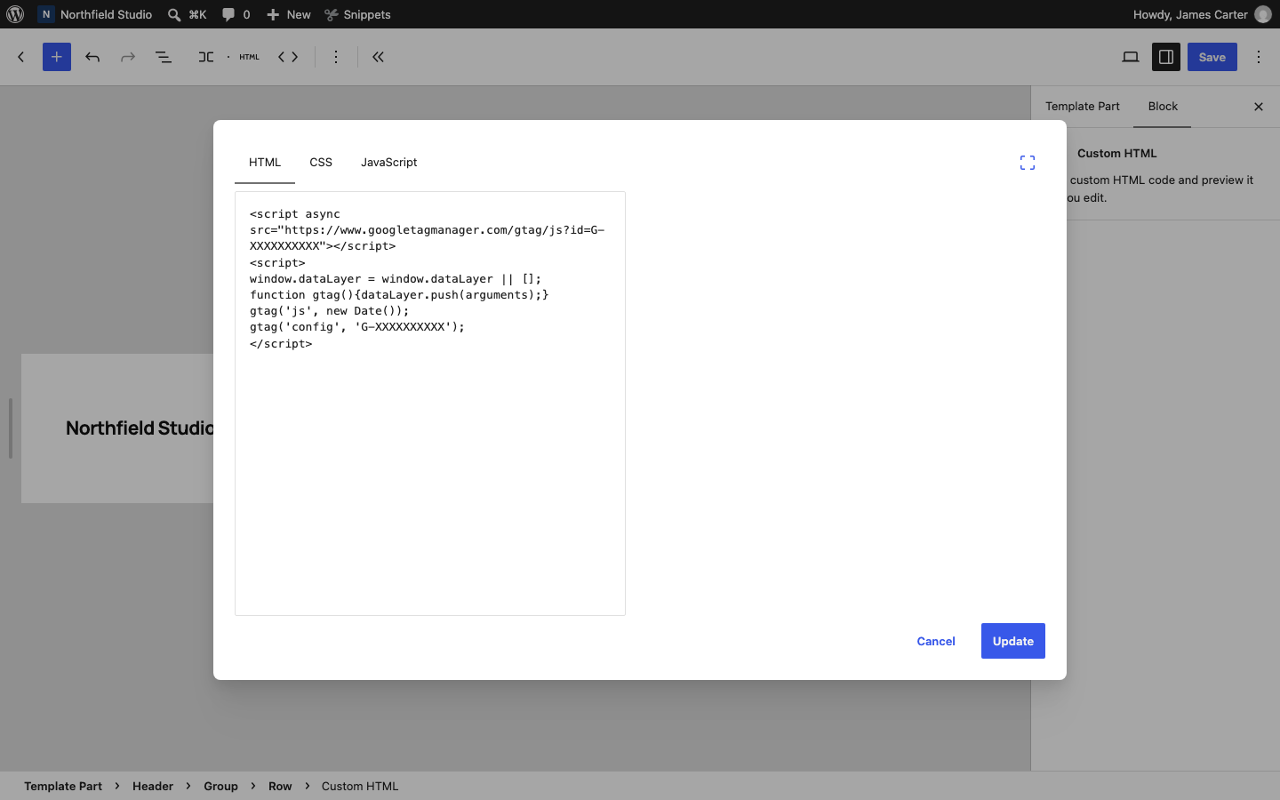Select the parent Row block icon
Image resolution: width=1280 pixels, height=800 pixels.
[206, 57]
